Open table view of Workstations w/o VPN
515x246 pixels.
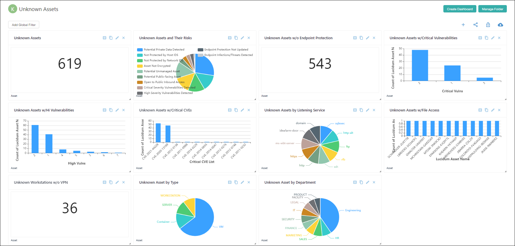click(x=104, y=182)
